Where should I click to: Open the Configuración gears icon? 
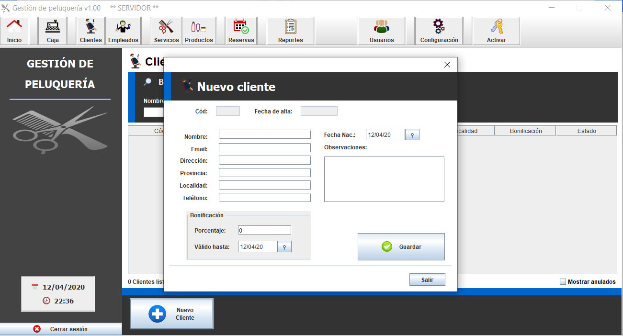tap(439, 31)
